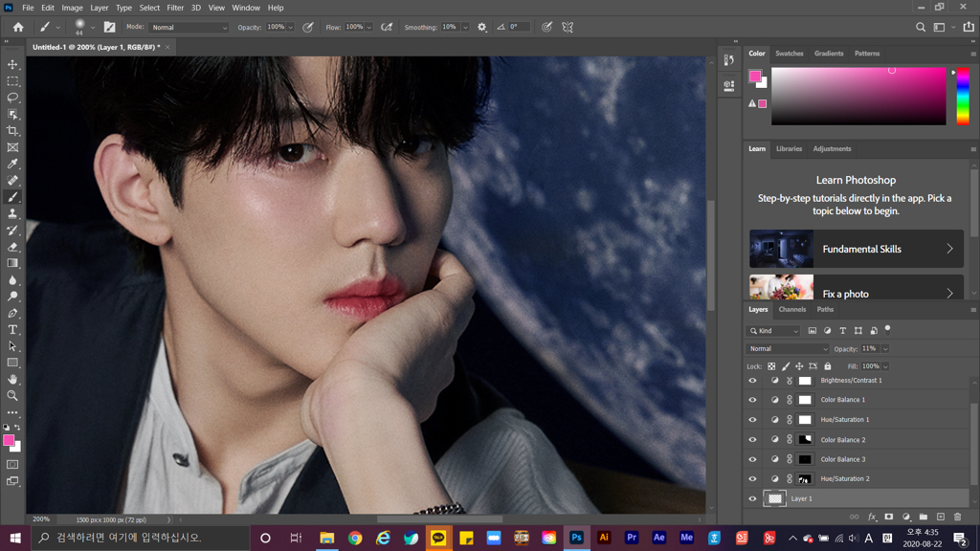Open Chrome from the taskbar
980x551 pixels.
click(x=355, y=538)
